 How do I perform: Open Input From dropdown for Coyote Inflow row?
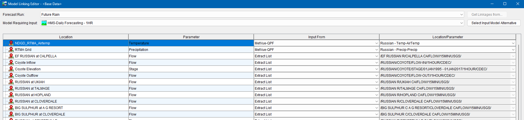(x=376, y=63)
